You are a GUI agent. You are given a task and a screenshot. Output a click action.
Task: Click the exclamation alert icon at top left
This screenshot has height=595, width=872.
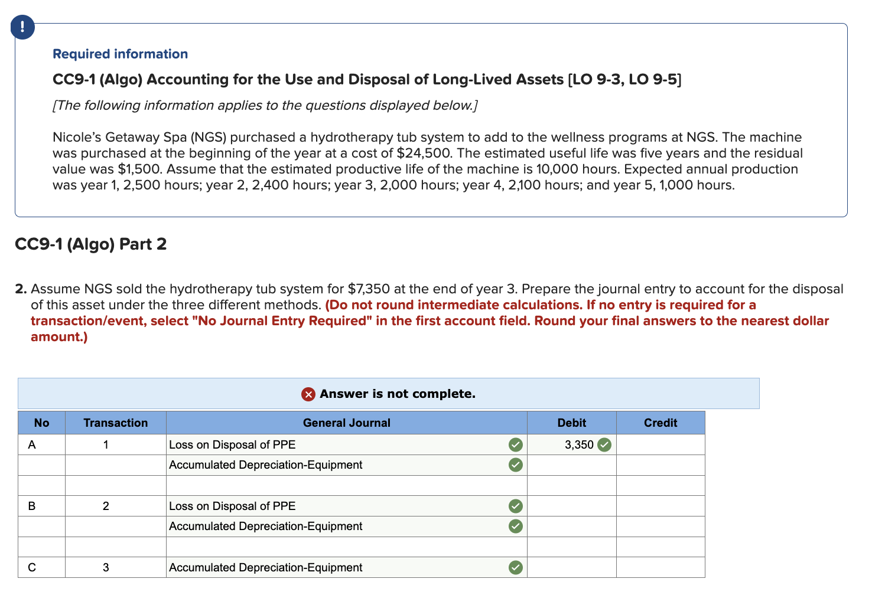[x=22, y=27]
